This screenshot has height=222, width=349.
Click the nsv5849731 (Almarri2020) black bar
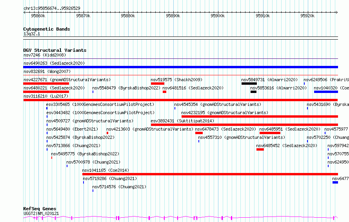[249, 84]
